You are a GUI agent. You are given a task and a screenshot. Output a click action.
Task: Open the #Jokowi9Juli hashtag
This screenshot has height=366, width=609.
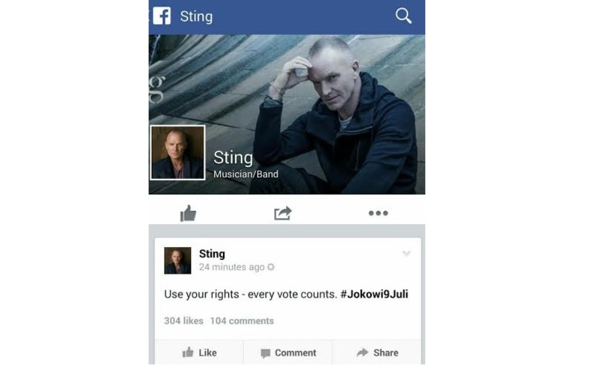pos(374,294)
